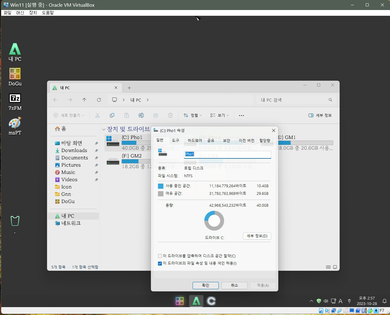The image size is (390, 315).
Task: Open the 새로 만들기 dropdown
Action: tap(69, 115)
